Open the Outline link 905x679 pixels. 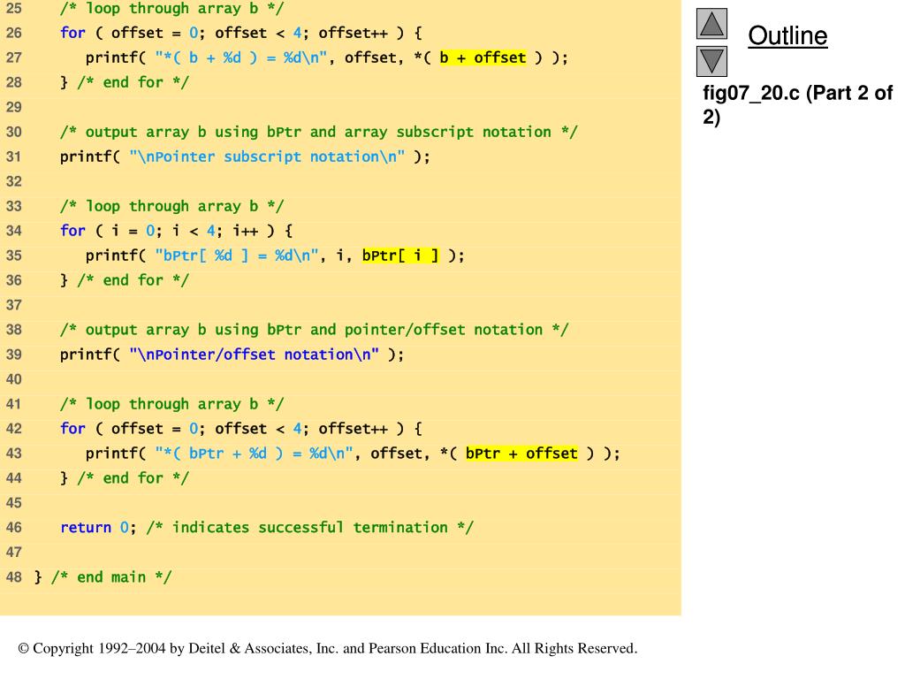[x=787, y=35]
